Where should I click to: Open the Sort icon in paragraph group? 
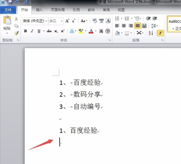(151, 33)
